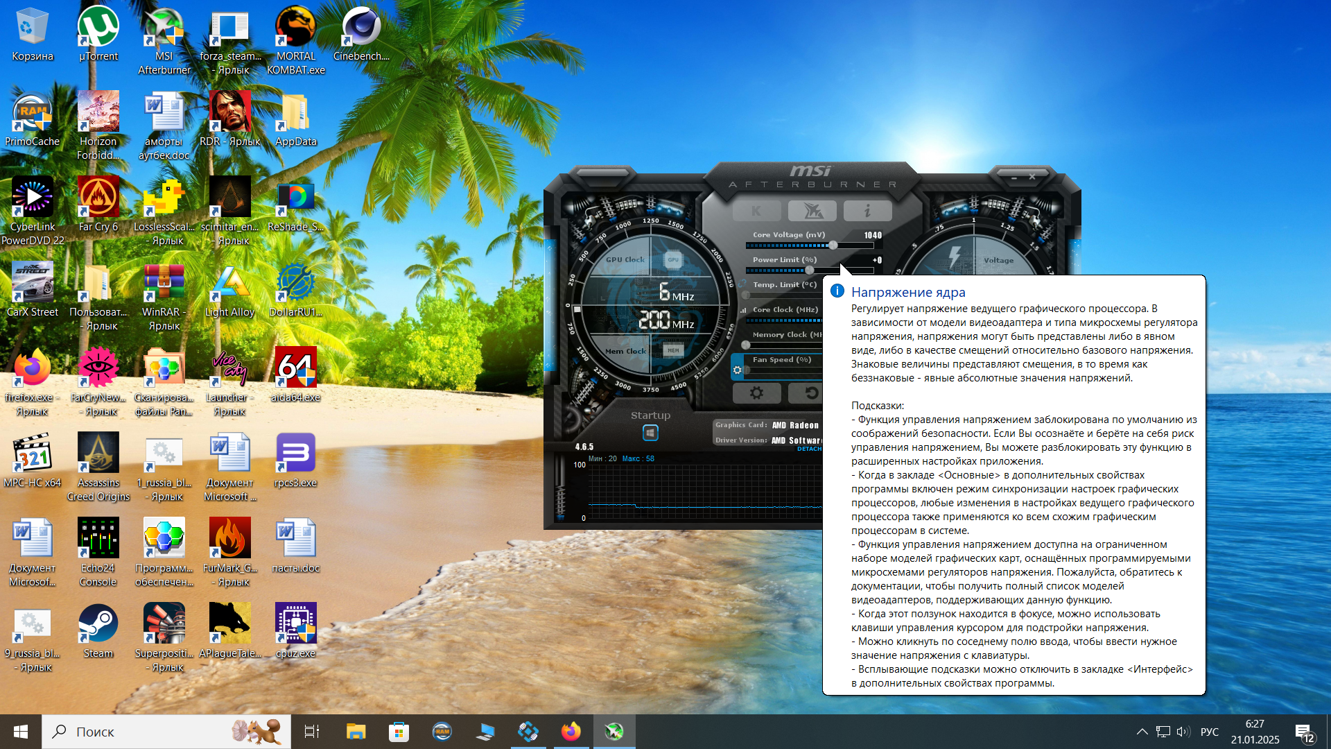Toggle the Startup Windows button
The height and width of the screenshot is (749, 1331).
click(x=650, y=433)
